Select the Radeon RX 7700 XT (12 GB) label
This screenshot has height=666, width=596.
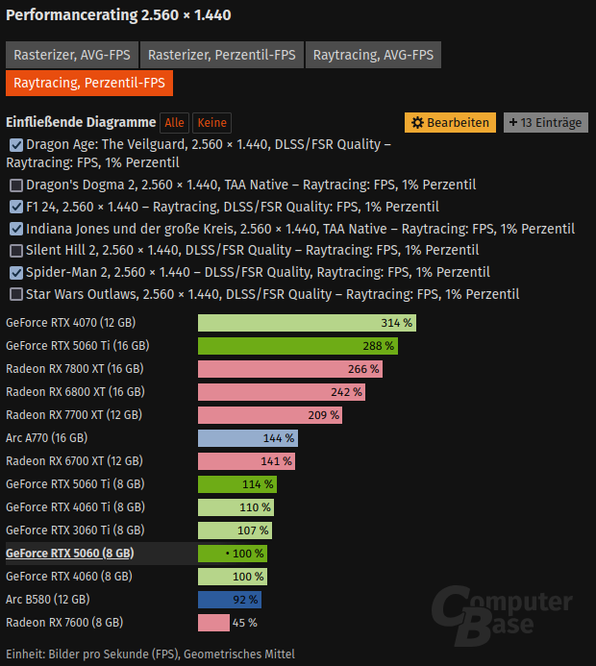point(74,415)
